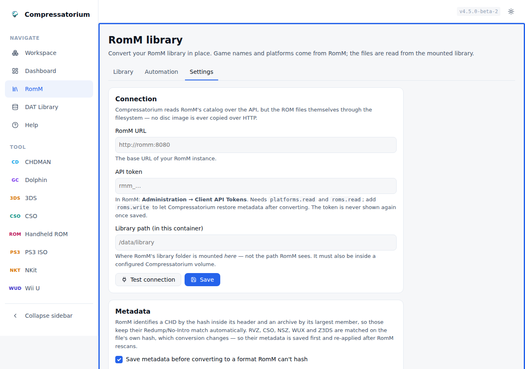The height and width of the screenshot is (369, 525).
Task: Select the CD badge for CHDMAN
Action: 15,162
